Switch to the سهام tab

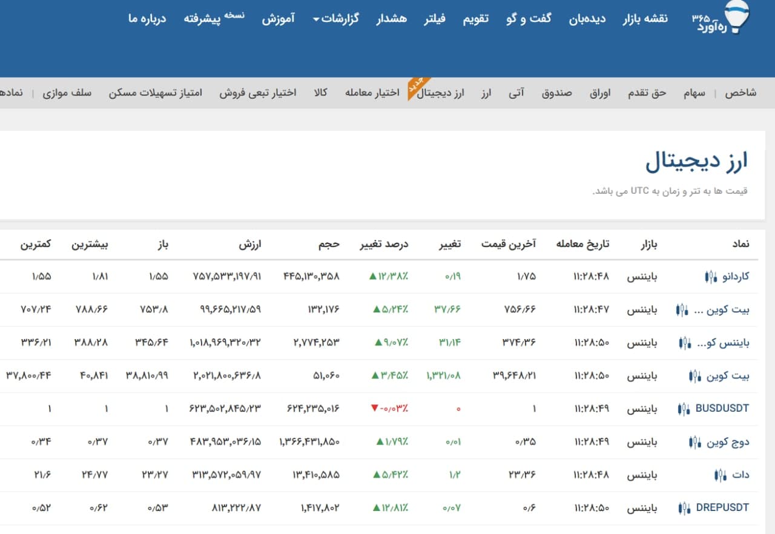point(694,93)
